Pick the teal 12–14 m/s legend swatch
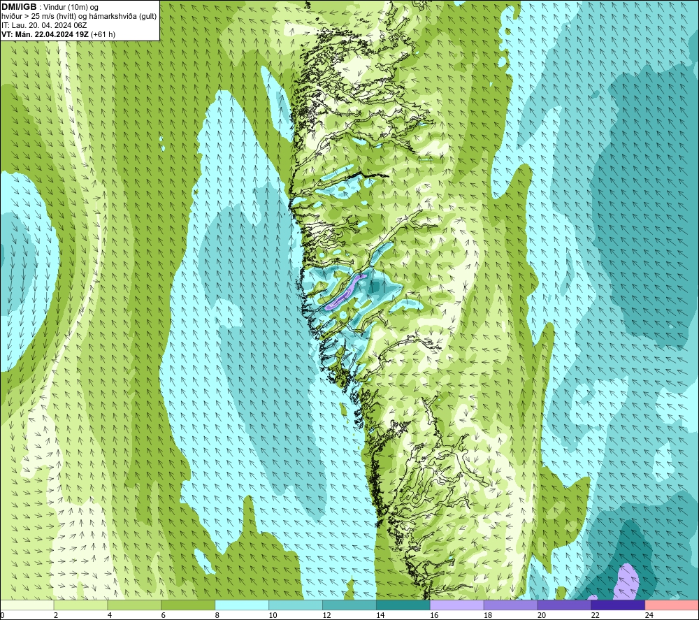The width and height of the screenshot is (699, 620). point(349,605)
